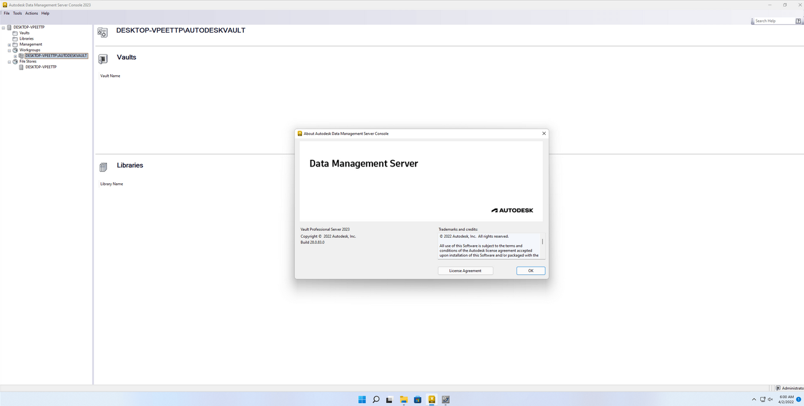Open the File menu
Image resolution: width=804 pixels, height=406 pixels.
coord(7,13)
